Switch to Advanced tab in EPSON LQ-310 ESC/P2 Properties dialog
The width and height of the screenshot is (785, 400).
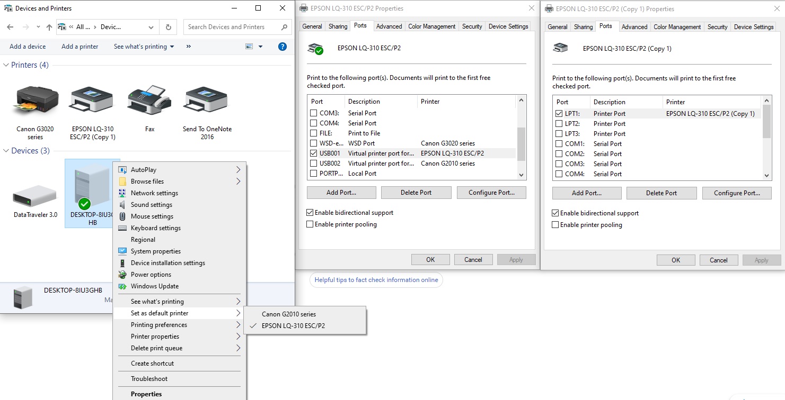pyautogui.click(x=389, y=26)
